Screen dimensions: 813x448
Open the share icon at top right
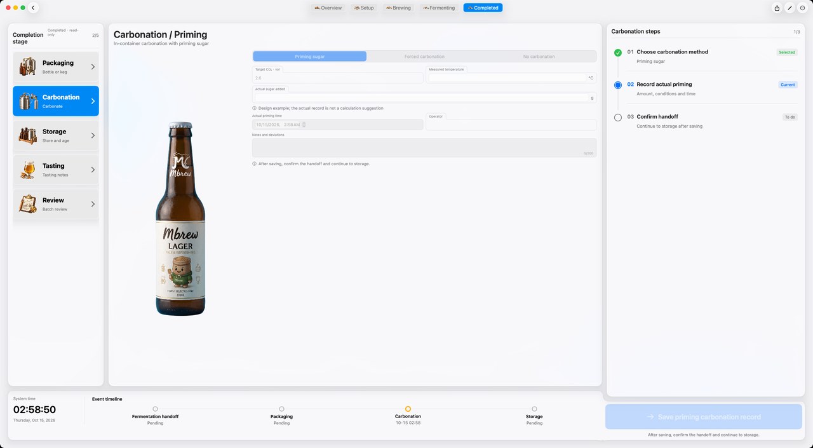click(x=777, y=8)
